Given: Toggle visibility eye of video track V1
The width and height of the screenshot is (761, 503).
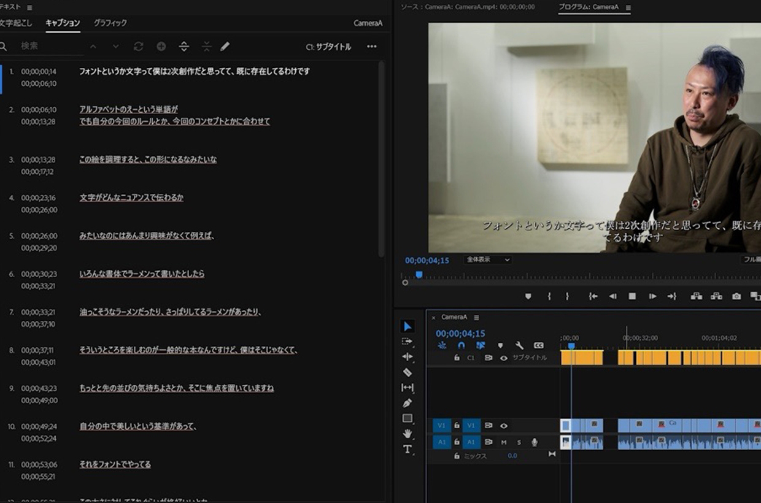Looking at the screenshot, I should pyautogui.click(x=504, y=426).
